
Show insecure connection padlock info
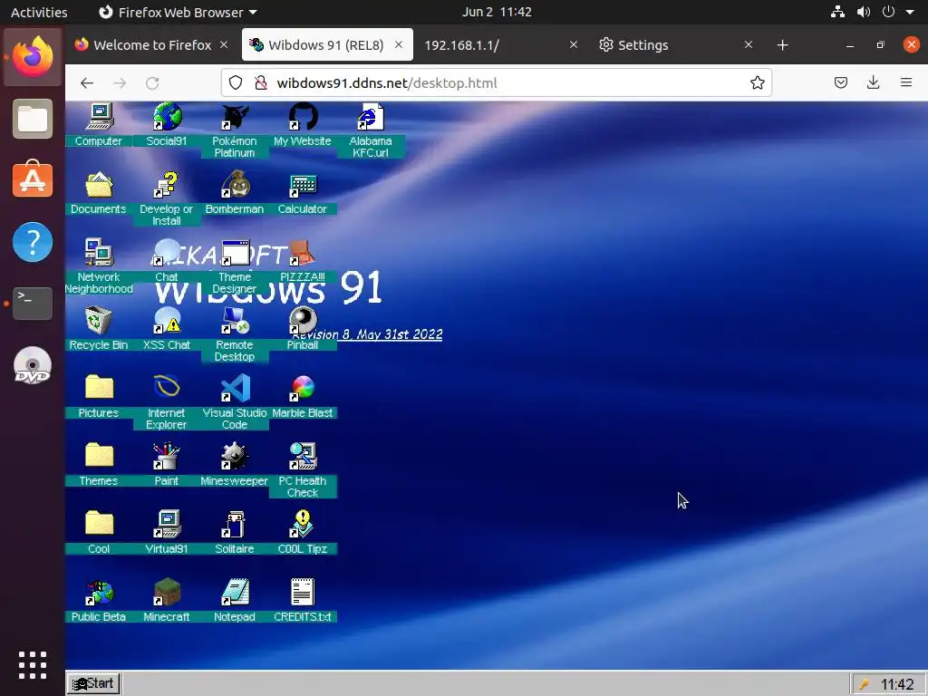(x=260, y=82)
